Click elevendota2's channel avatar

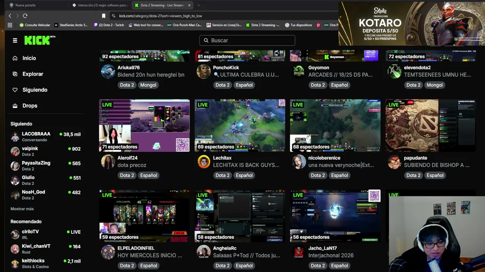point(394,71)
